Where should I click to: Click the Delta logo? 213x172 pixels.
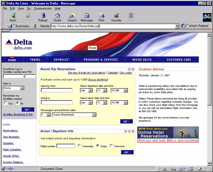[19, 44]
